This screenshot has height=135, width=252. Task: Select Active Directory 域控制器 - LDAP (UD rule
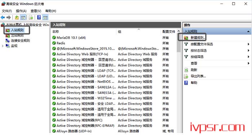[x=86, y=76]
